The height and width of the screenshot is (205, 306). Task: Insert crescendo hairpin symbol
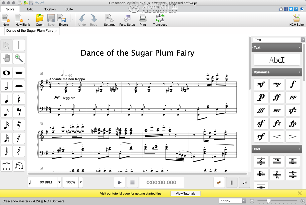point(277,137)
